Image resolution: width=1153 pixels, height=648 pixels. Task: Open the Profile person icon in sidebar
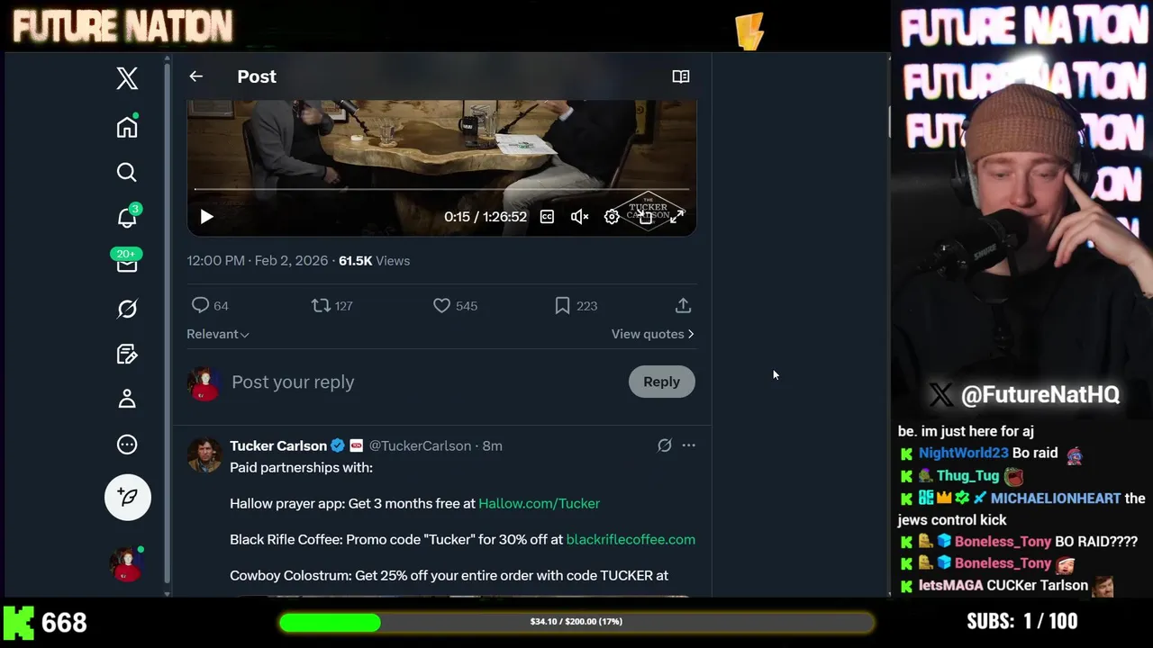(x=127, y=399)
